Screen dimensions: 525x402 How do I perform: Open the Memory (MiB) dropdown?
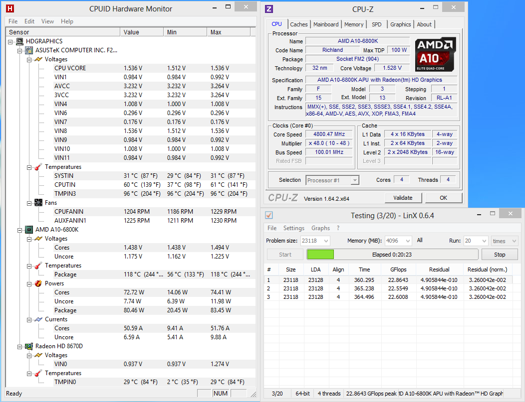tap(408, 241)
